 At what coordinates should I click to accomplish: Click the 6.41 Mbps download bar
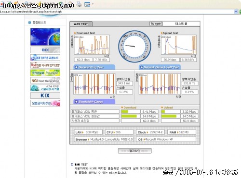click(x=131, y=112)
